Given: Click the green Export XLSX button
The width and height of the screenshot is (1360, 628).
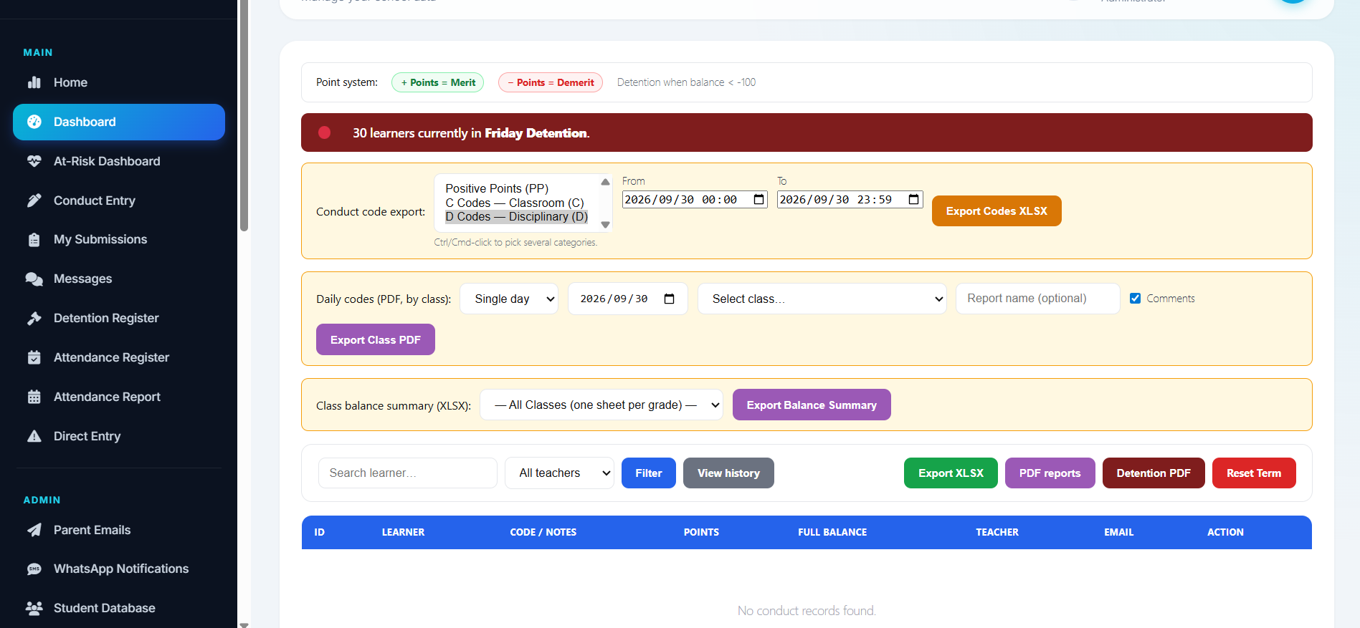Looking at the screenshot, I should [951, 473].
